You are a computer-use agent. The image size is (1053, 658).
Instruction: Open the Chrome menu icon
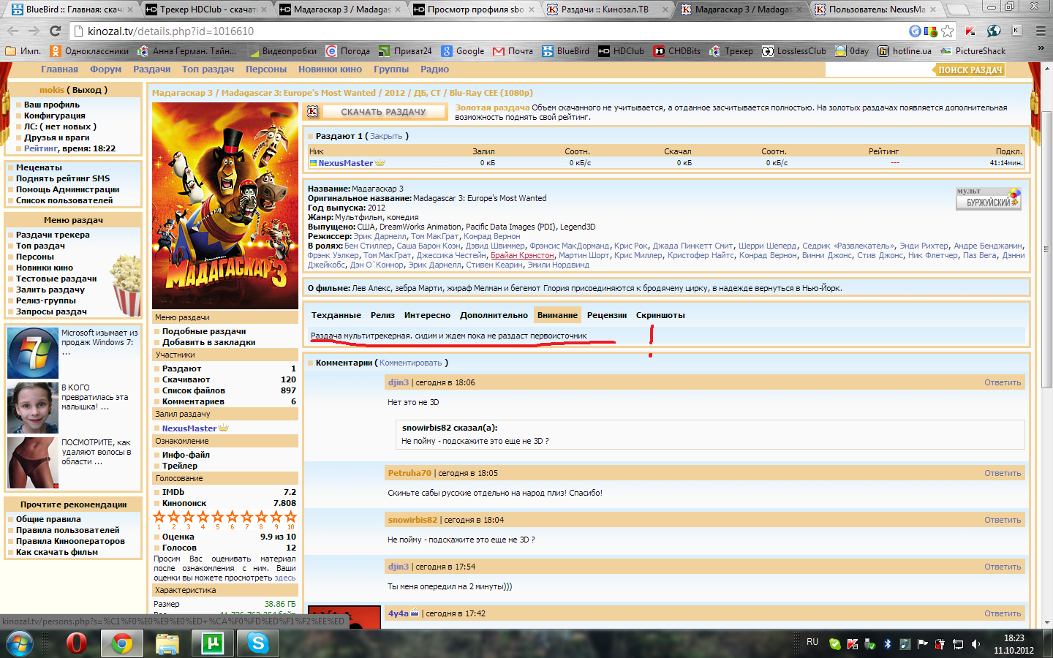pyautogui.click(x=1041, y=31)
